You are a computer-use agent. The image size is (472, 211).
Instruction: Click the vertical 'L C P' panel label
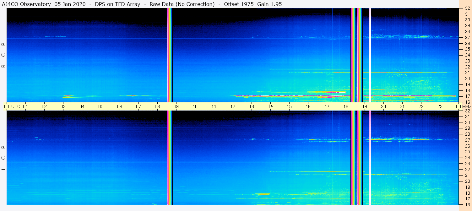[4, 158]
